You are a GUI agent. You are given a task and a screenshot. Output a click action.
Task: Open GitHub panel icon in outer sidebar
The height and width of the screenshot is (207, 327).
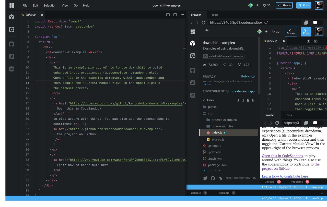[11, 44]
